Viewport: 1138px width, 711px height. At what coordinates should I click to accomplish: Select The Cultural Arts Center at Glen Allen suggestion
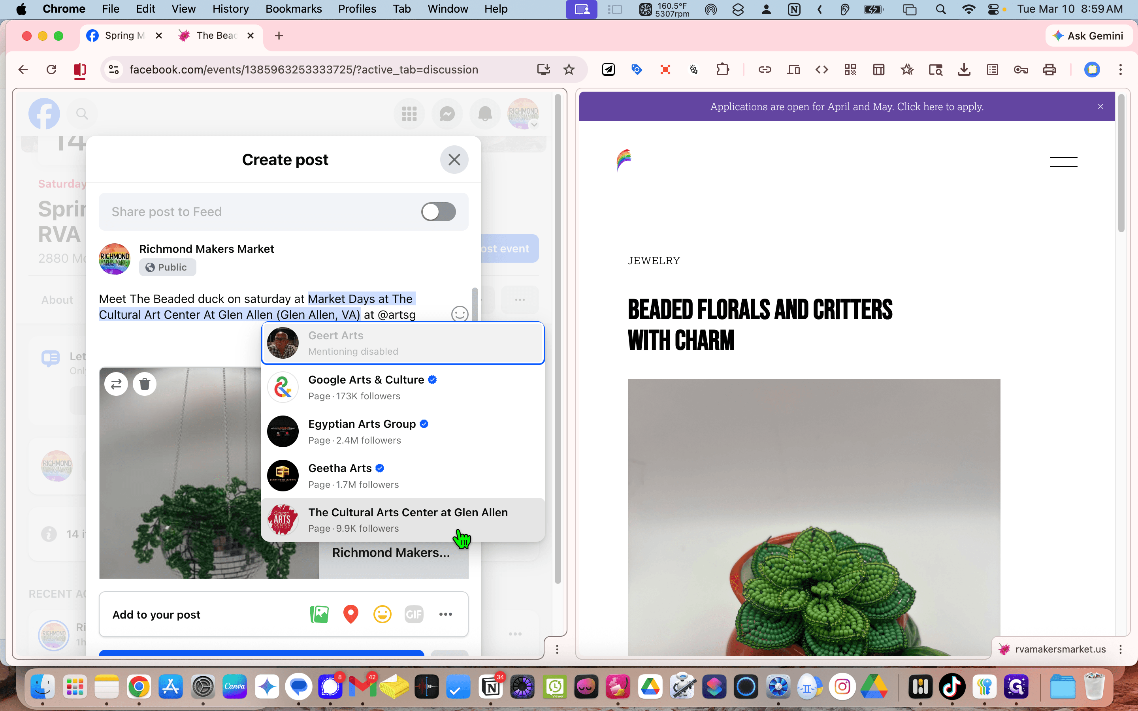point(403,520)
